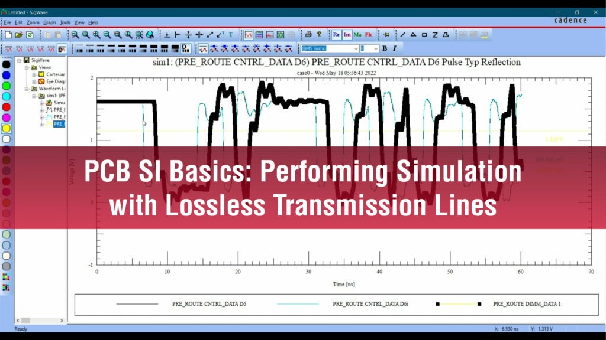Open the Print dialog from the toolbar
This screenshot has height=340, width=606.
[309, 34]
